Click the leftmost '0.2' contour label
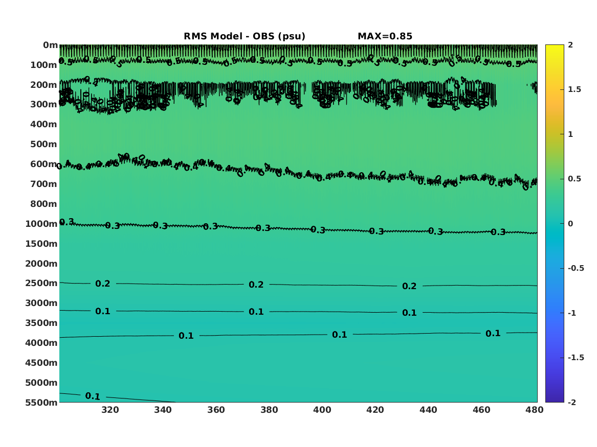Image resolution: width=597 pixels, height=447 pixels. coord(103,284)
